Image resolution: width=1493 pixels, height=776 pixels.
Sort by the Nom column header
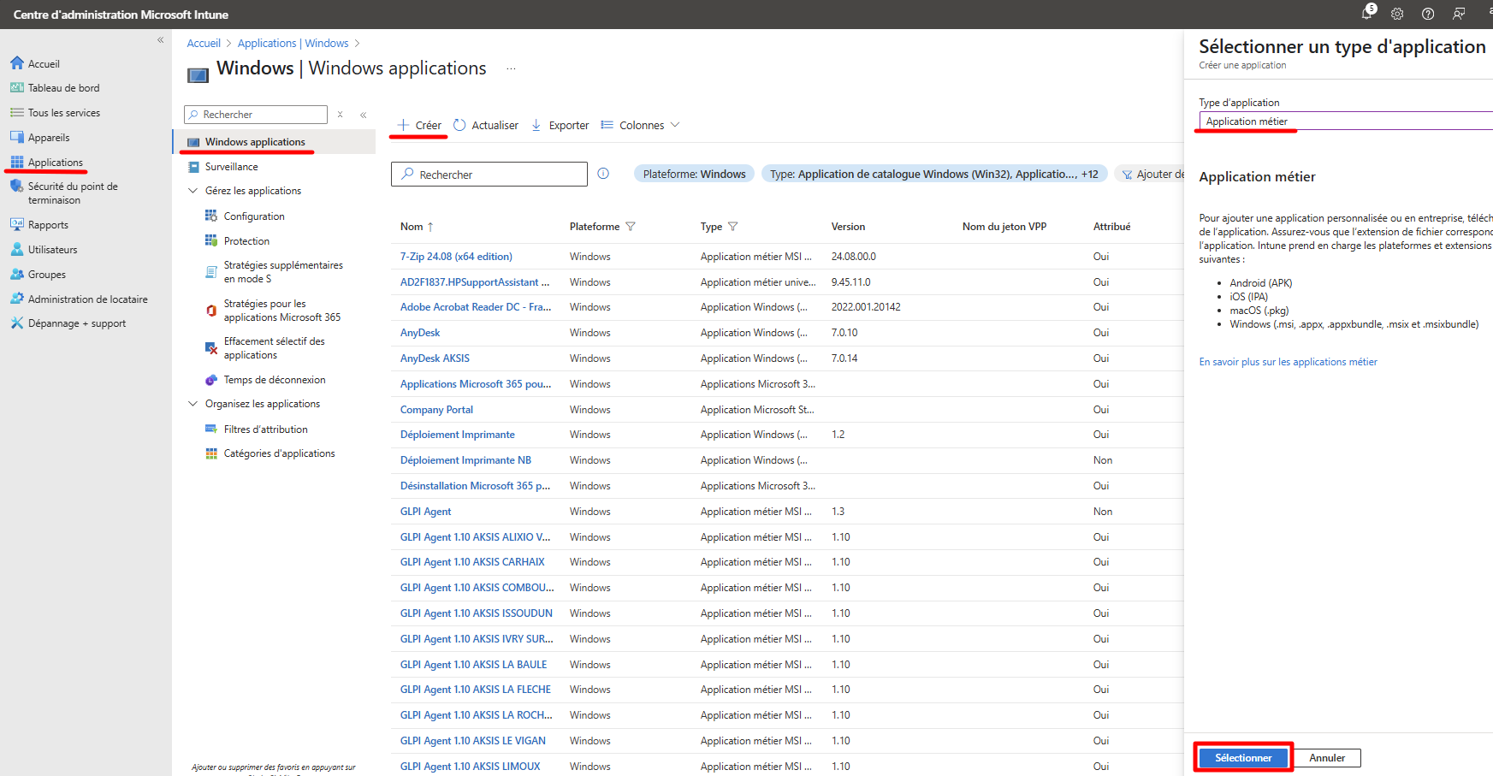pos(417,227)
